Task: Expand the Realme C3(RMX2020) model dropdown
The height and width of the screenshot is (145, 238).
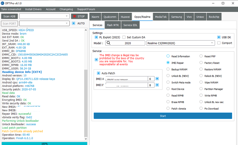Action: [181, 43]
